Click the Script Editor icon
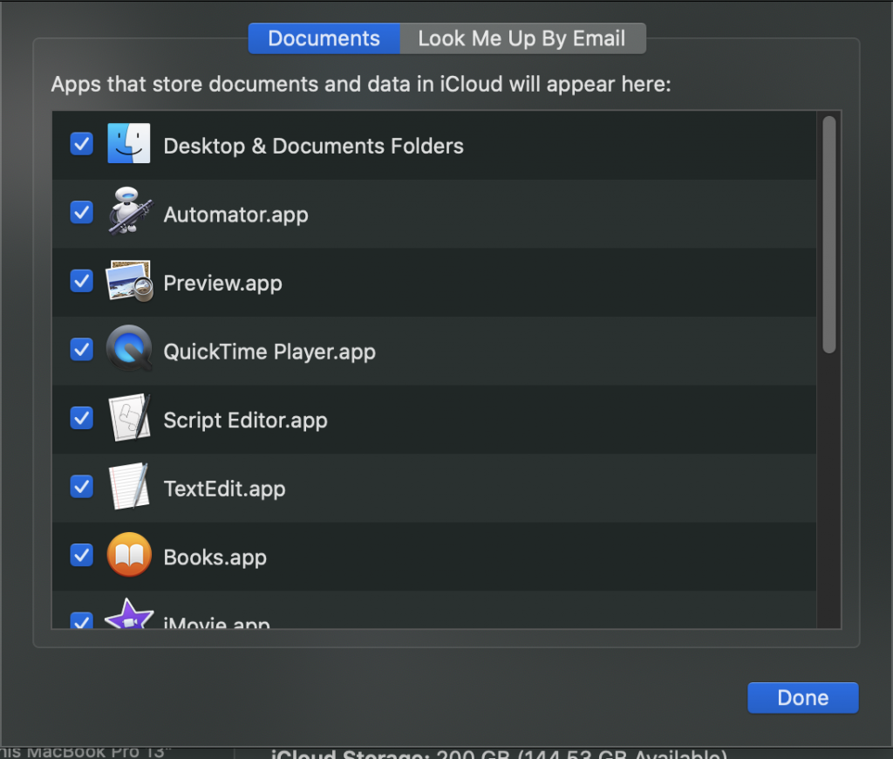 pos(129,417)
